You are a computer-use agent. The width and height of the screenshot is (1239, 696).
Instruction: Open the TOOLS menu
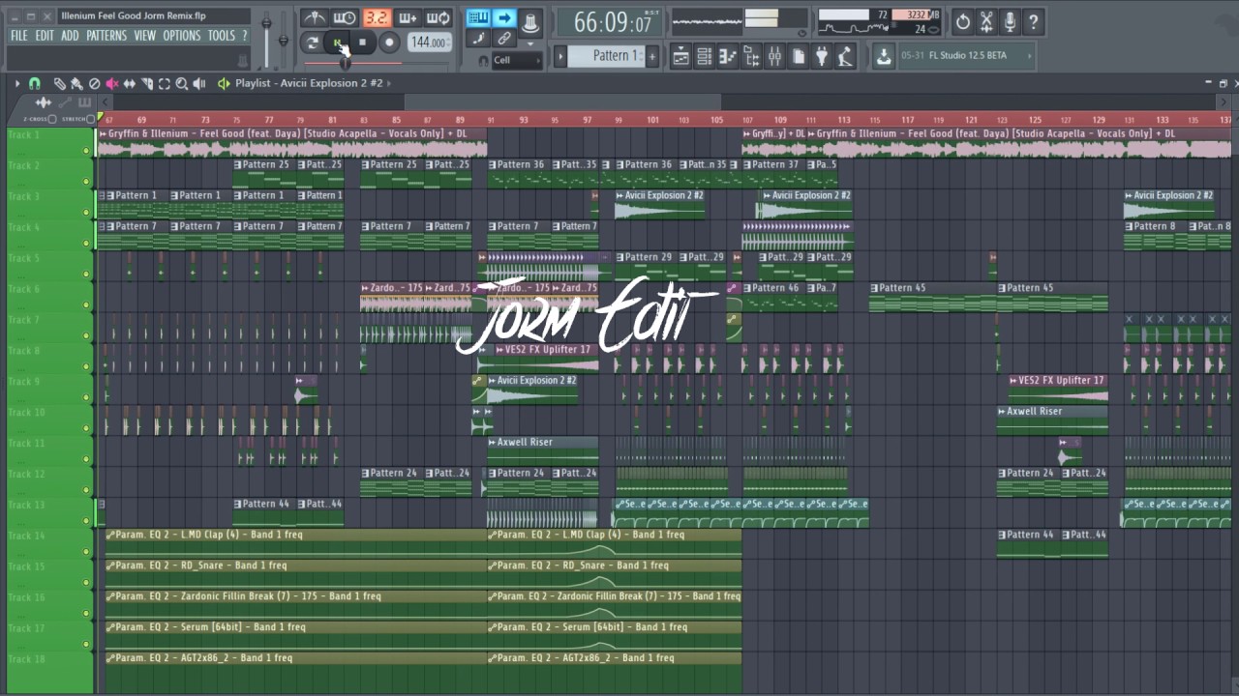pyautogui.click(x=222, y=36)
